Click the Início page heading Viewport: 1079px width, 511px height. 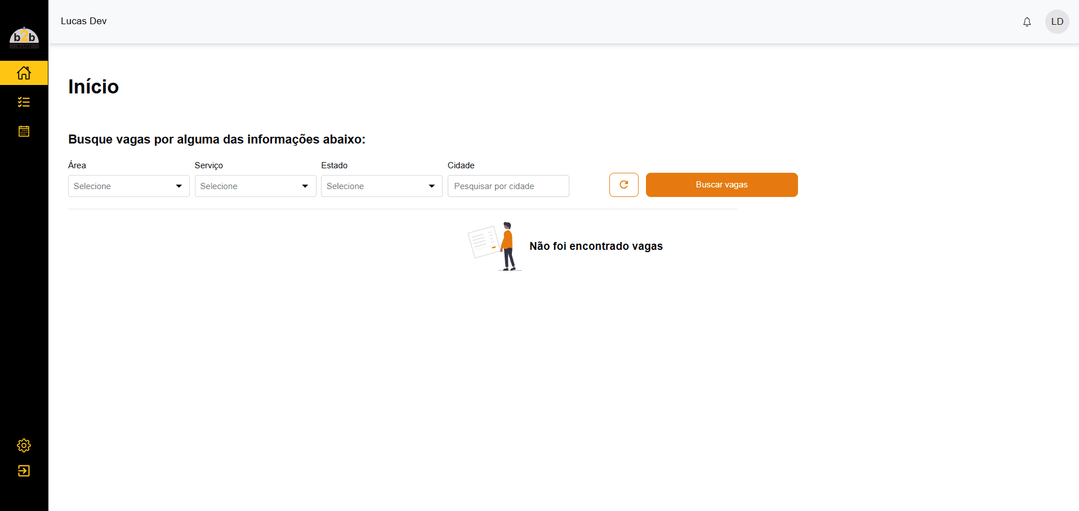[x=93, y=87]
